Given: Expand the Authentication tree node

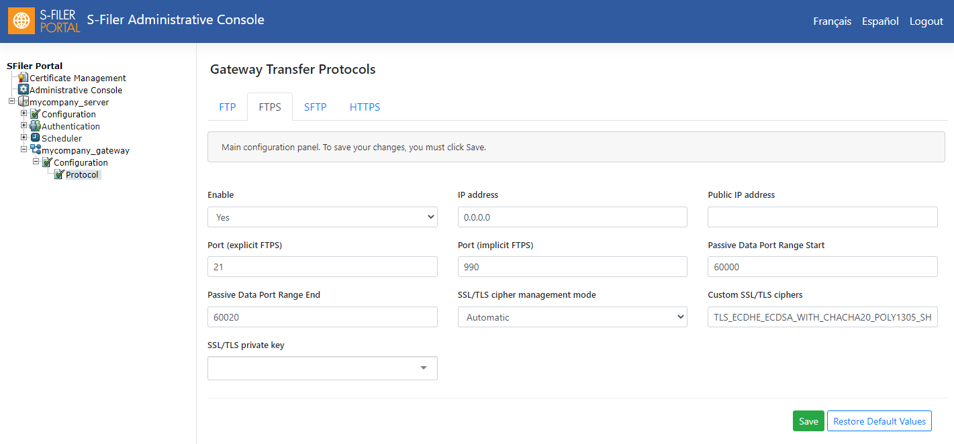Looking at the screenshot, I should (24, 125).
